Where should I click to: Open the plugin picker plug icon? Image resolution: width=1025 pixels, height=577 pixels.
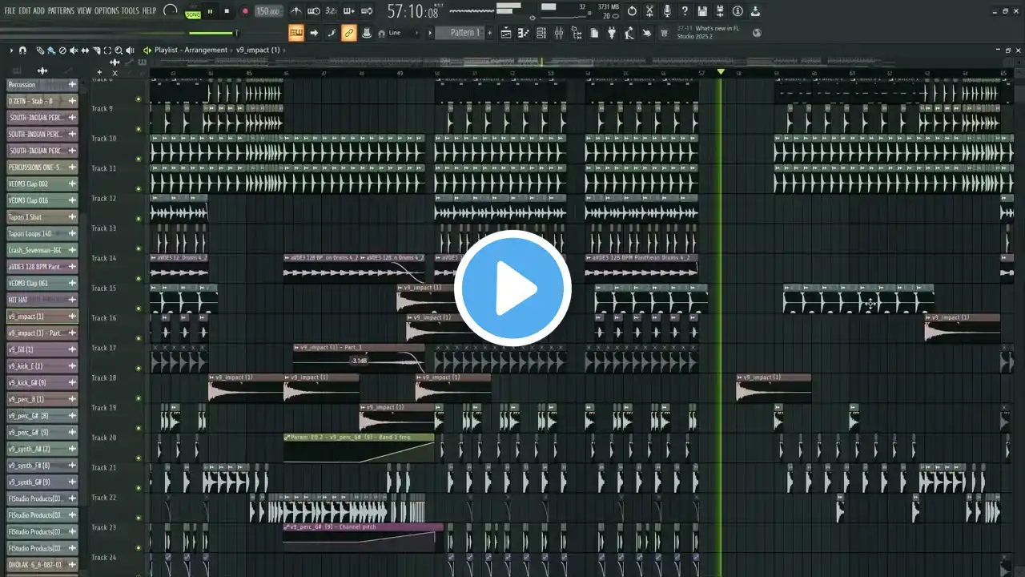[612, 33]
